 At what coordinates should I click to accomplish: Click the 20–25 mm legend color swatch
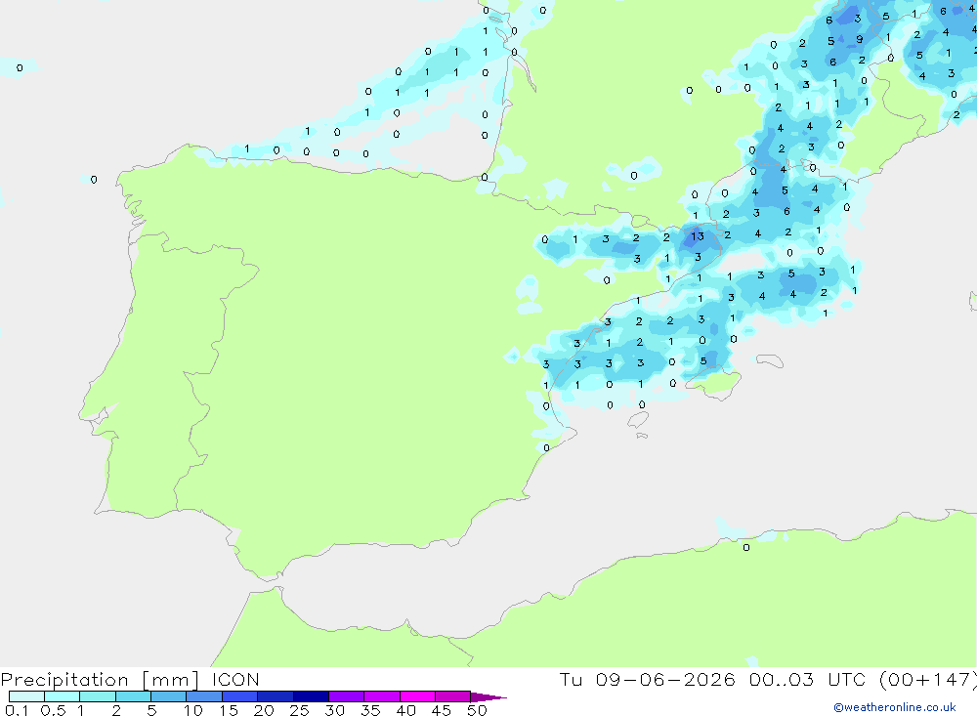[x=276, y=696]
